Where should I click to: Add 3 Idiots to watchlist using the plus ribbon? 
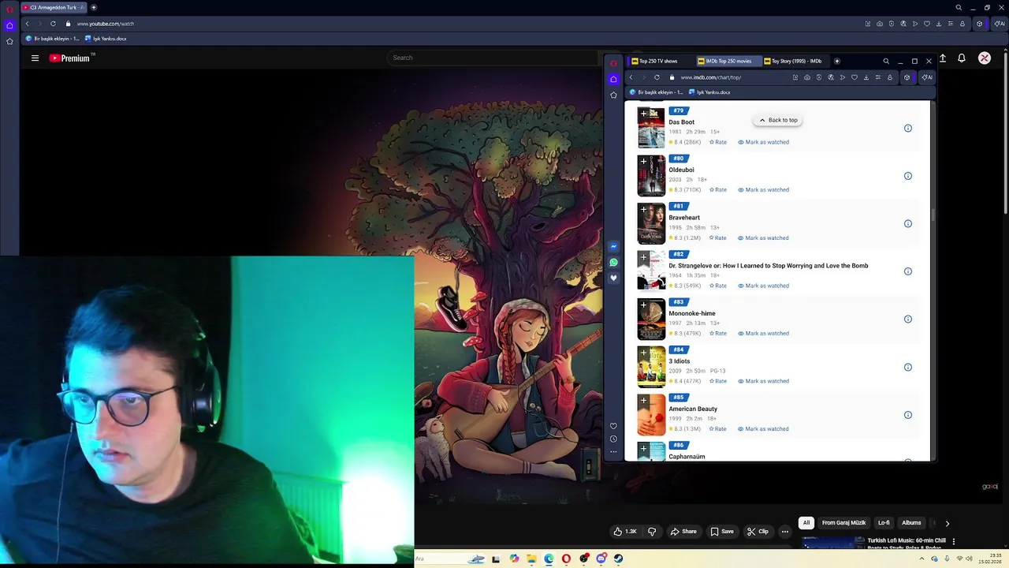click(x=643, y=353)
